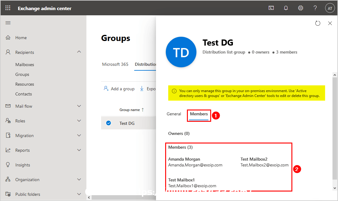Expand the Public folders section chevron
This screenshot has height=201, width=338.
(x=79, y=194)
